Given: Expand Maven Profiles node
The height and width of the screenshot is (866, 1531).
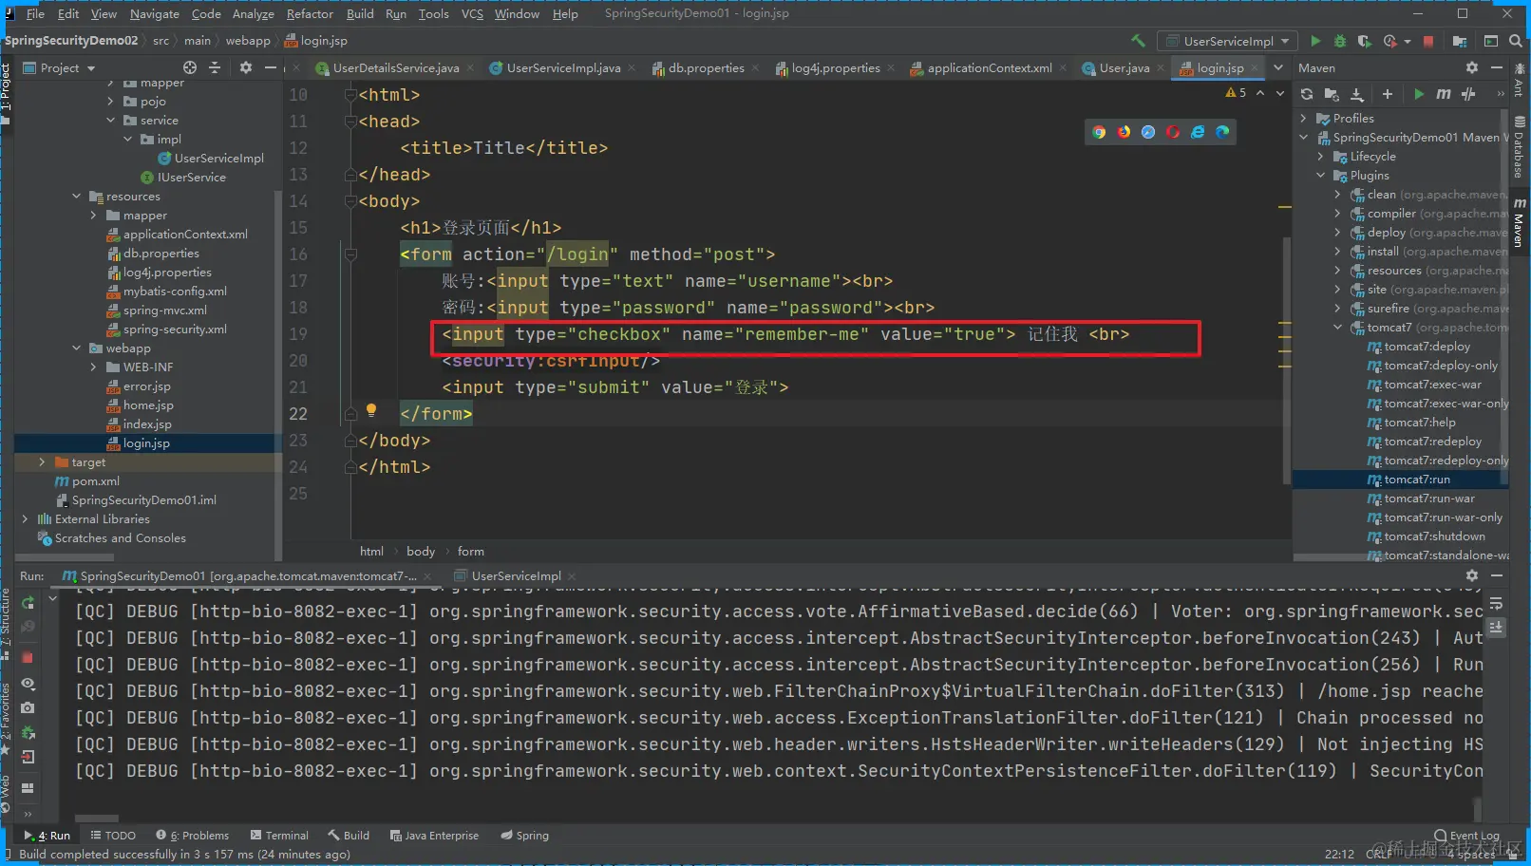Looking at the screenshot, I should (x=1303, y=119).
